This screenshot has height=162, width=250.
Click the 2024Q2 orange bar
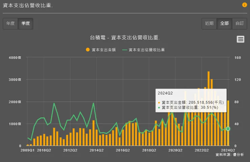228,123
